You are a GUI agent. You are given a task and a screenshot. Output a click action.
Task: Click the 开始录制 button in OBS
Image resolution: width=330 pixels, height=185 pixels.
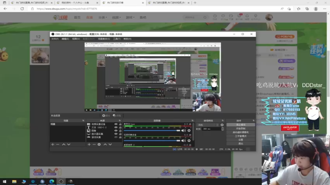tap(240, 128)
